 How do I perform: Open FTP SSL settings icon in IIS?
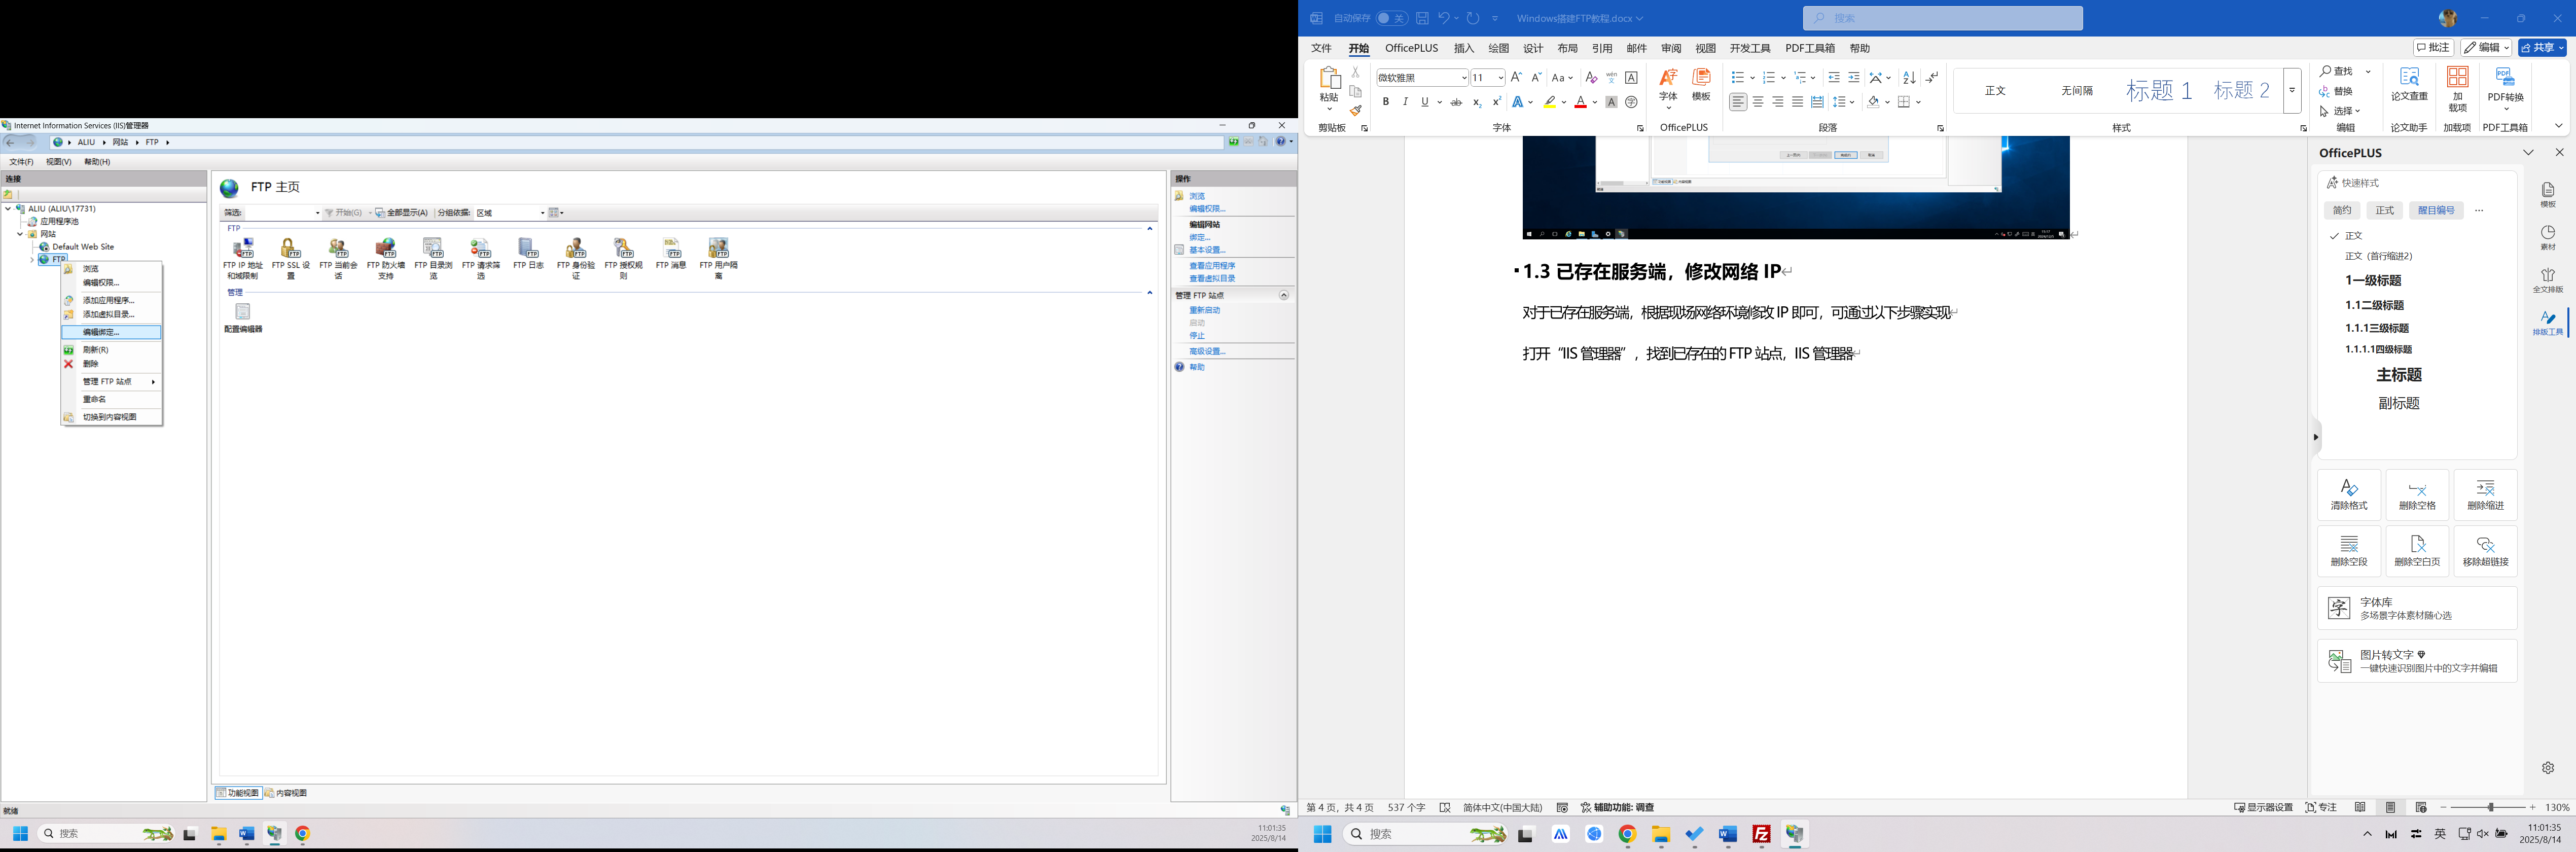[291, 258]
